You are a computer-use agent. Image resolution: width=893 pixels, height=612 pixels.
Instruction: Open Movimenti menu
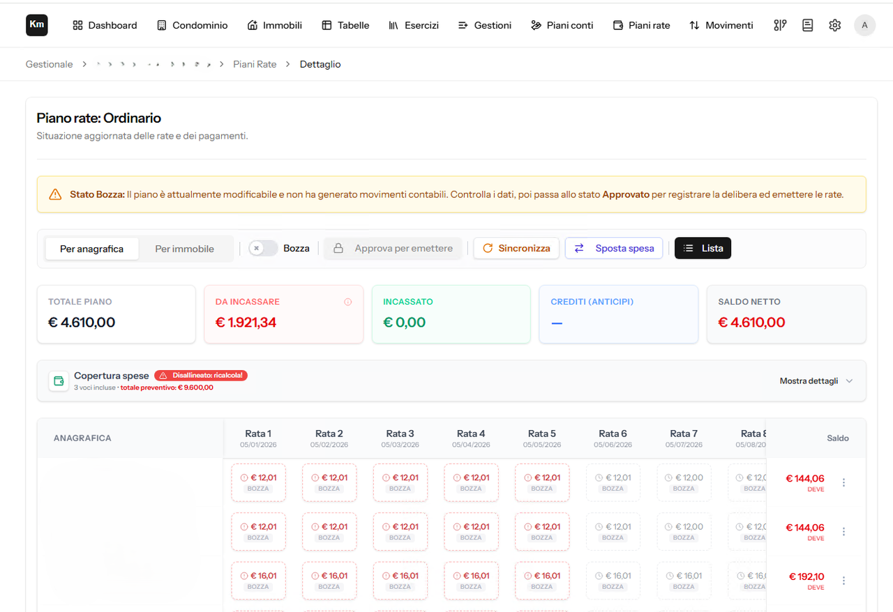coord(721,25)
